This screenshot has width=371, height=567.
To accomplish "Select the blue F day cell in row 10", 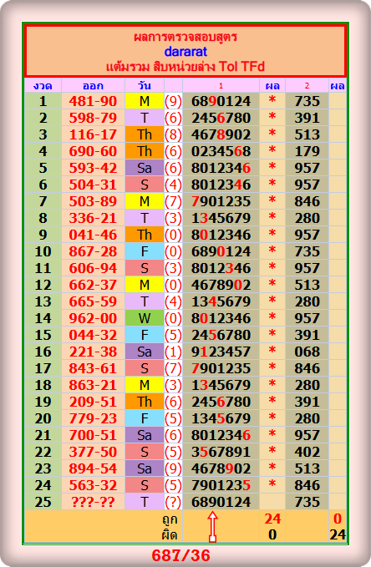I will [x=145, y=251].
